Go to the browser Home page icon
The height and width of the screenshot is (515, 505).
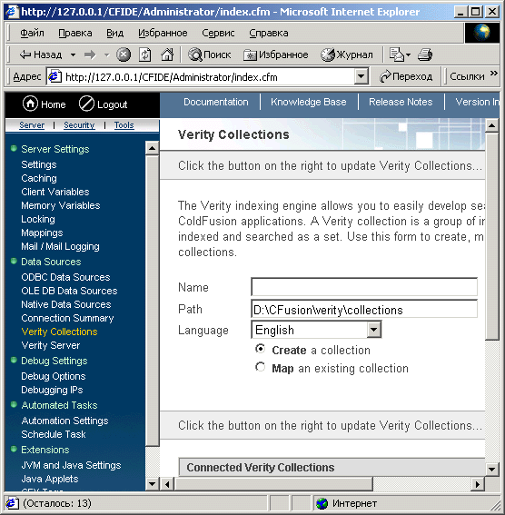(167, 54)
